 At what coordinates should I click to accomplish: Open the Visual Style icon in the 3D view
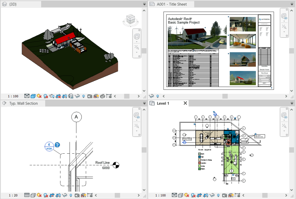point(33,96)
